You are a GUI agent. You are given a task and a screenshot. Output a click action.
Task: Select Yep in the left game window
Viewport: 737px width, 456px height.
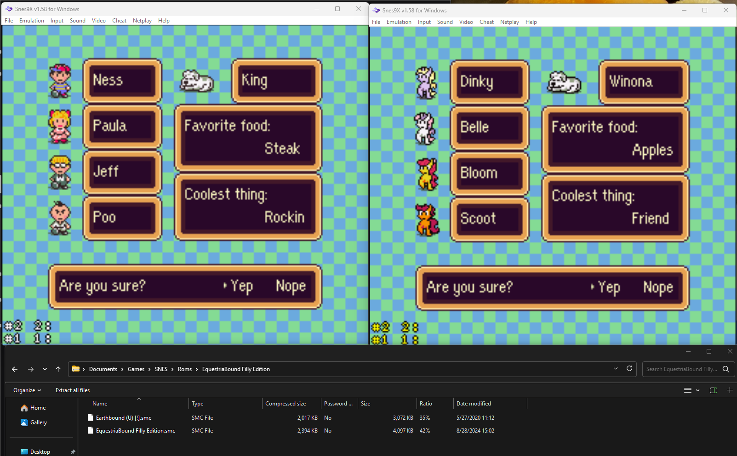pos(241,286)
